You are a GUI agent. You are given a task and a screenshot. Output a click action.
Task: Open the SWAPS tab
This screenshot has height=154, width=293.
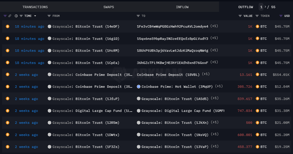click(109, 7)
